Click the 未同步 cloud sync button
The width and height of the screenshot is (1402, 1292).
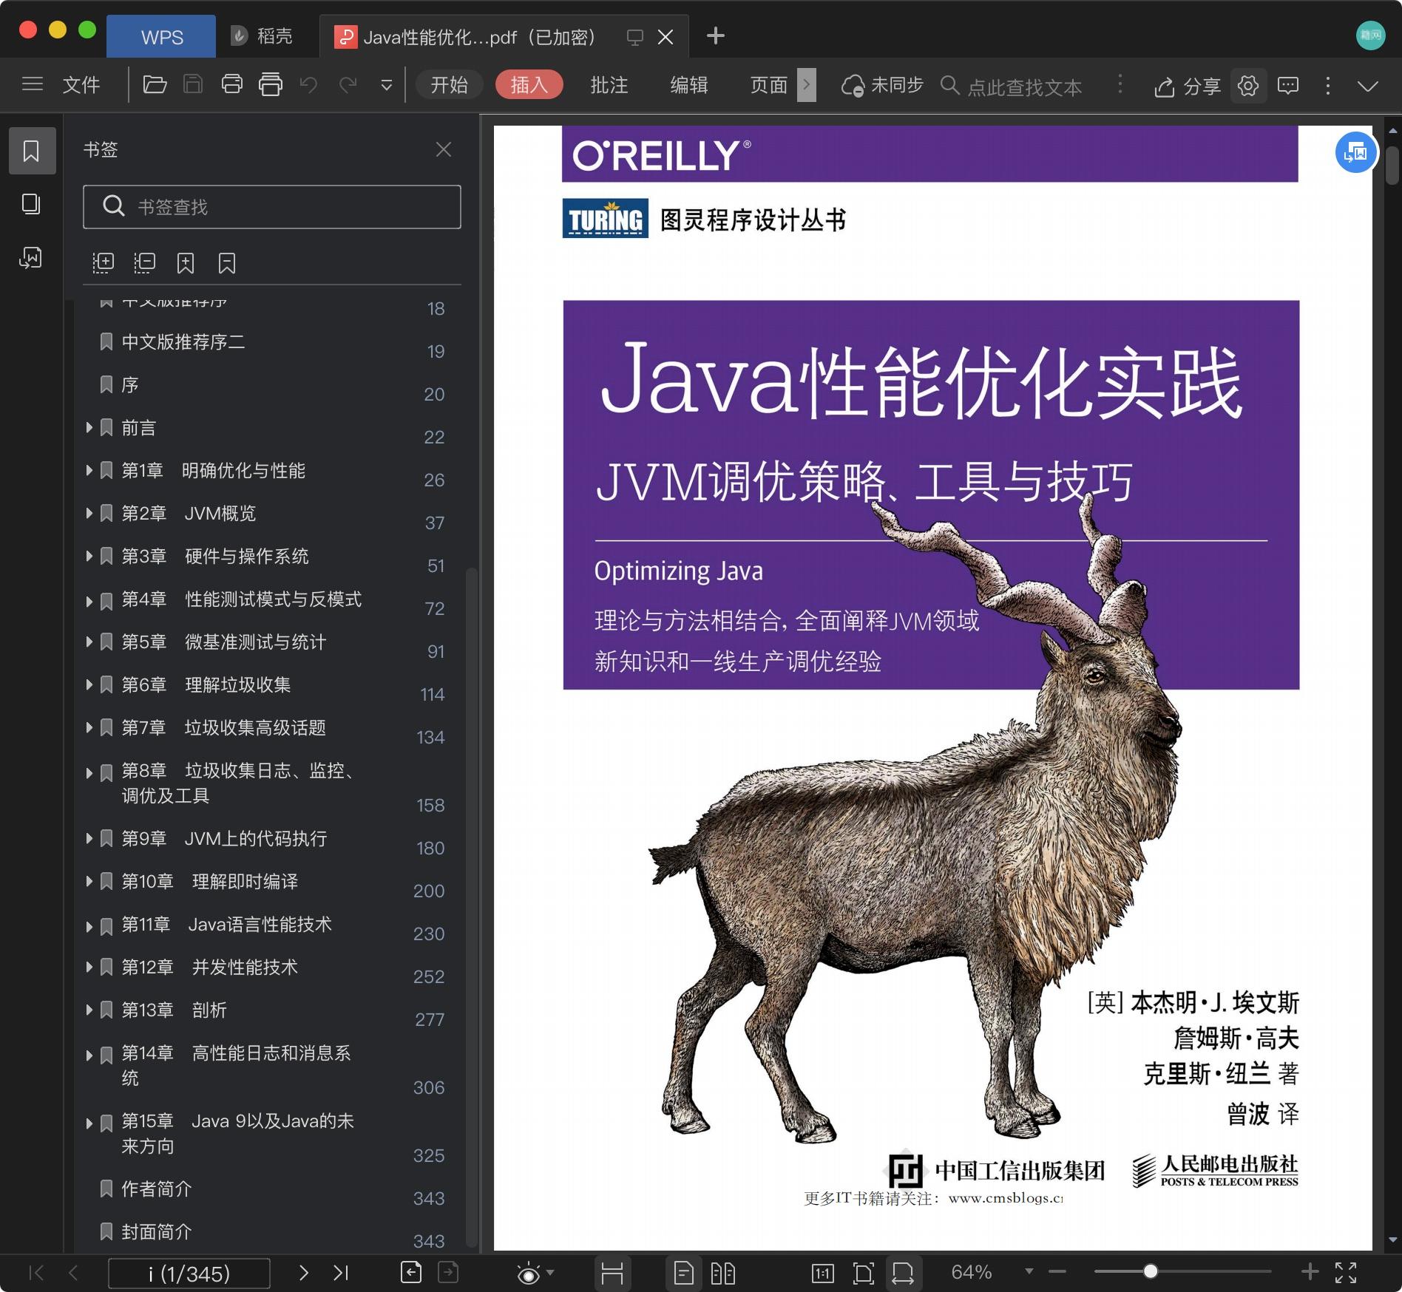click(x=882, y=86)
